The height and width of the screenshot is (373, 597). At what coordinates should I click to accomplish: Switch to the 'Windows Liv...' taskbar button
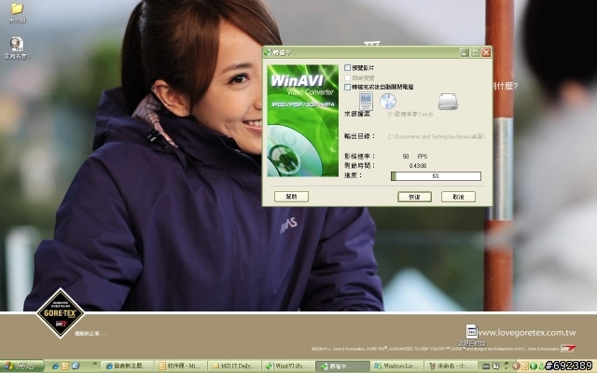coord(396,366)
